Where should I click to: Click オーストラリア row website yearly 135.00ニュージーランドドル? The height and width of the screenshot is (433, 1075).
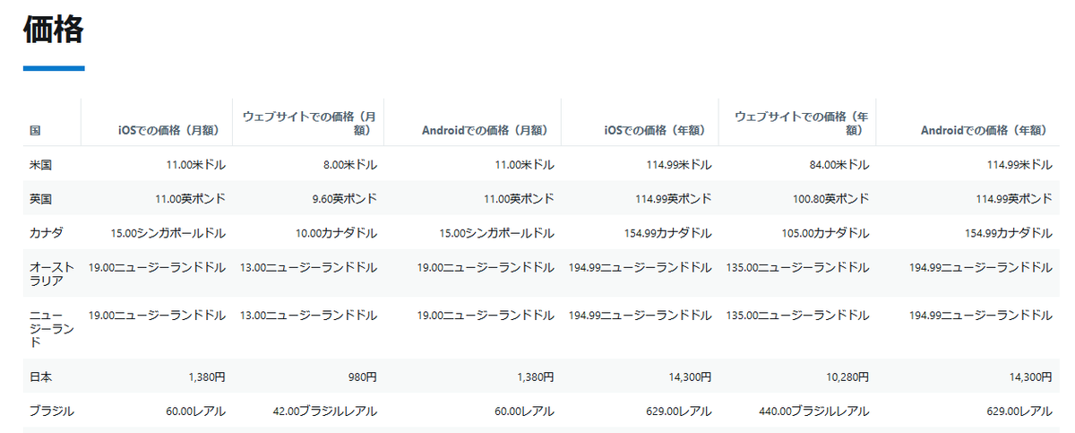tap(797, 267)
